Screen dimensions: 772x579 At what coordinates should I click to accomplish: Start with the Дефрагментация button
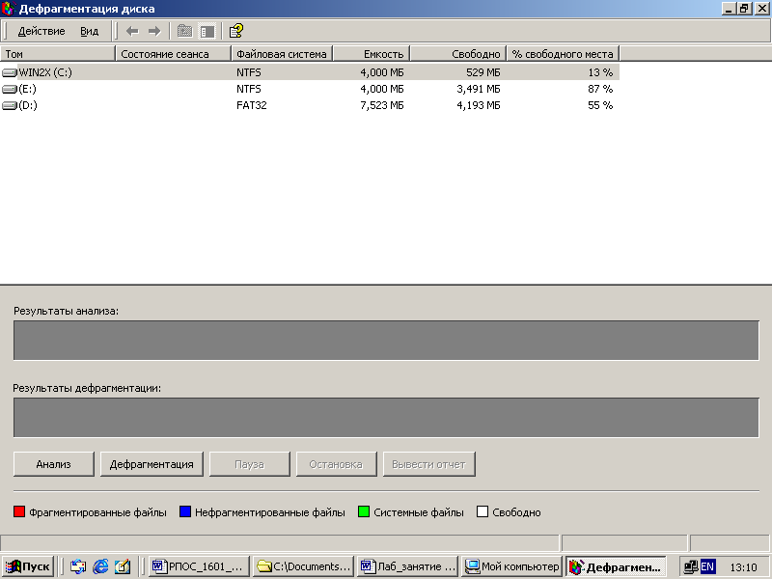click(x=152, y=464)
